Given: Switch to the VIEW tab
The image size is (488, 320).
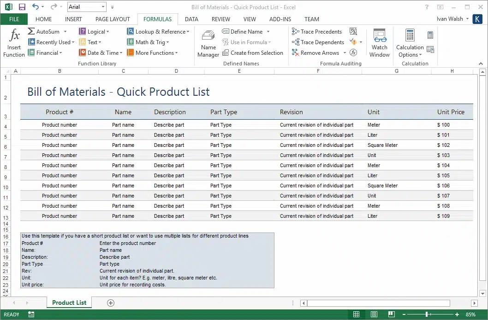Looking at the screenshot, I should tap(250, 19).
